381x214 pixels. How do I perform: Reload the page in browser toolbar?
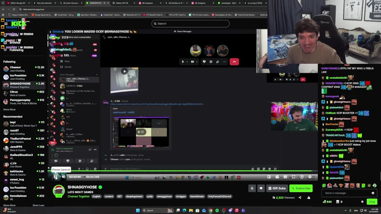pyautogui.click(x=14, y=9)
